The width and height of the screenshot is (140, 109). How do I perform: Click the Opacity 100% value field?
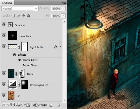[56, 8]
